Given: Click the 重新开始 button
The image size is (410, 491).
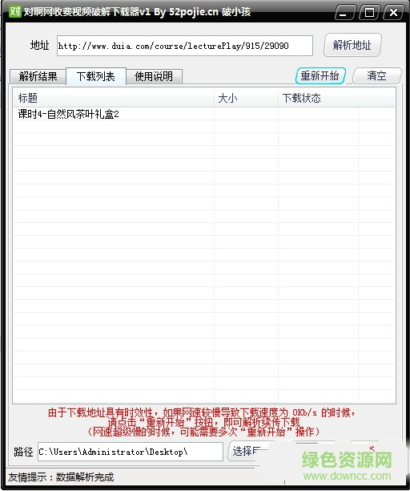Looking at the screenshot, I should coord(320,75).
